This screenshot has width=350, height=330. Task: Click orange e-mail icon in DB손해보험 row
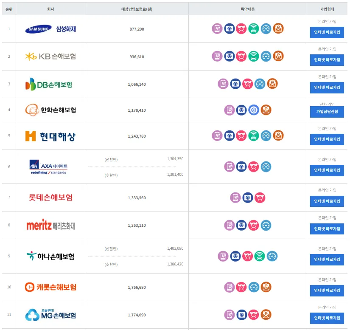coord(272,84)
